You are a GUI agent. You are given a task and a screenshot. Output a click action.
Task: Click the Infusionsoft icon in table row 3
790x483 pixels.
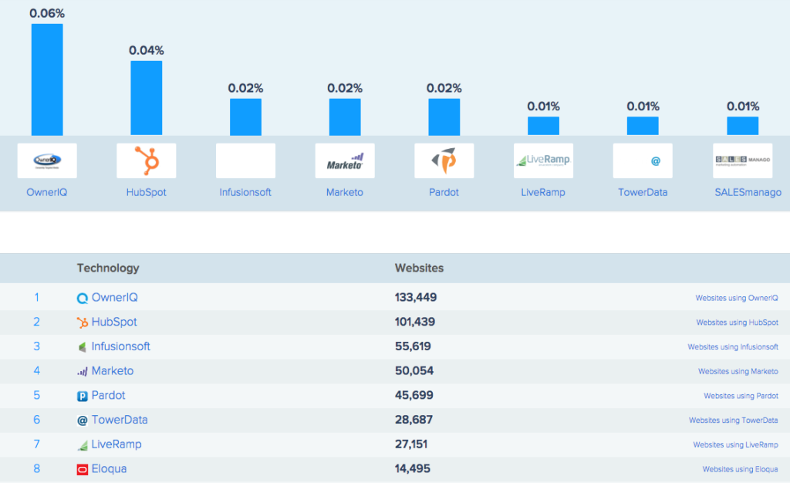click(x=82, y=347)
